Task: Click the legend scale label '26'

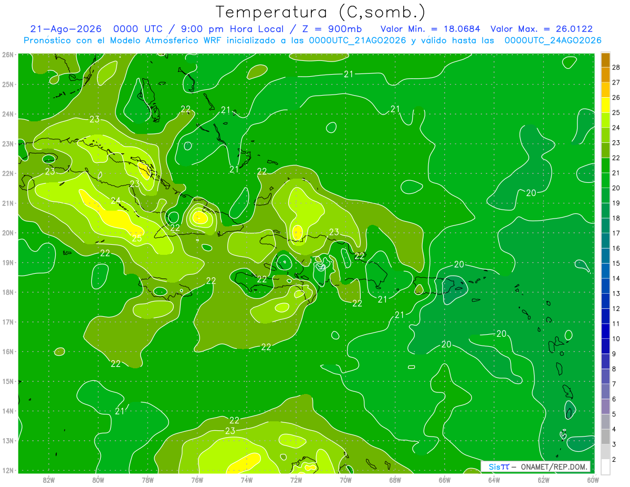Action: (616, 98)
